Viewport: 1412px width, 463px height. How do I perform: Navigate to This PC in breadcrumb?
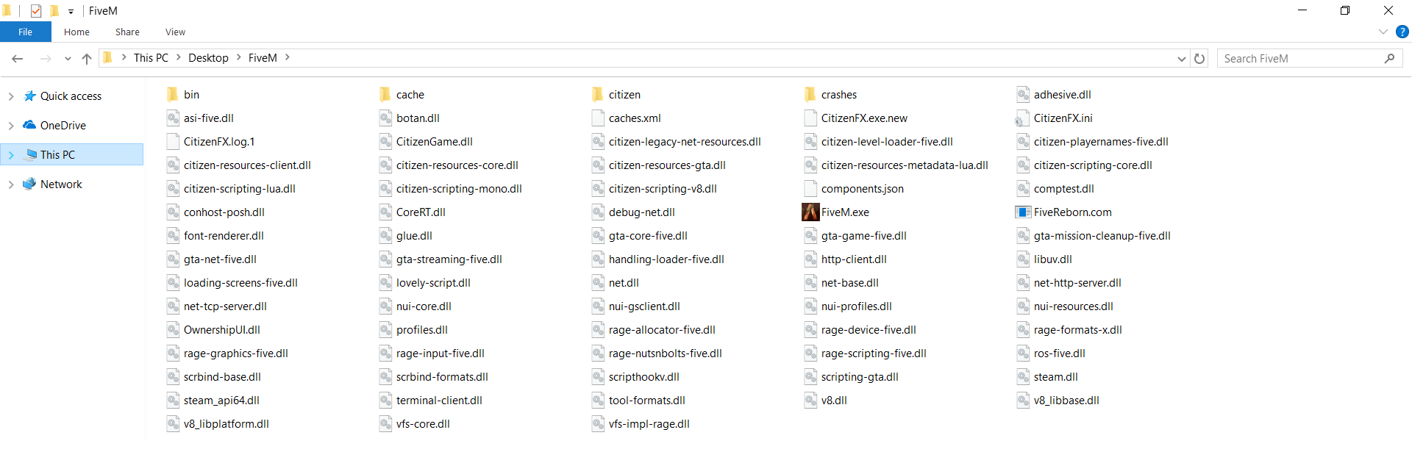point(151,57)
